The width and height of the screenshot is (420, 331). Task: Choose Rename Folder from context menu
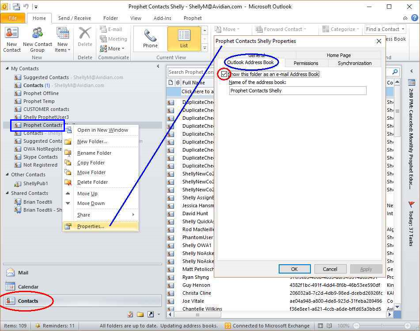click(x=101, y=153)
